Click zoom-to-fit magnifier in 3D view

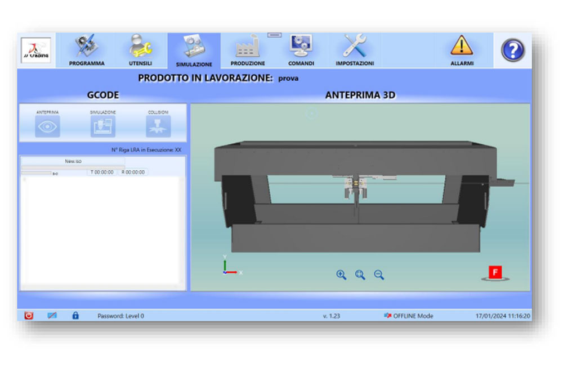tap(360, 275)
